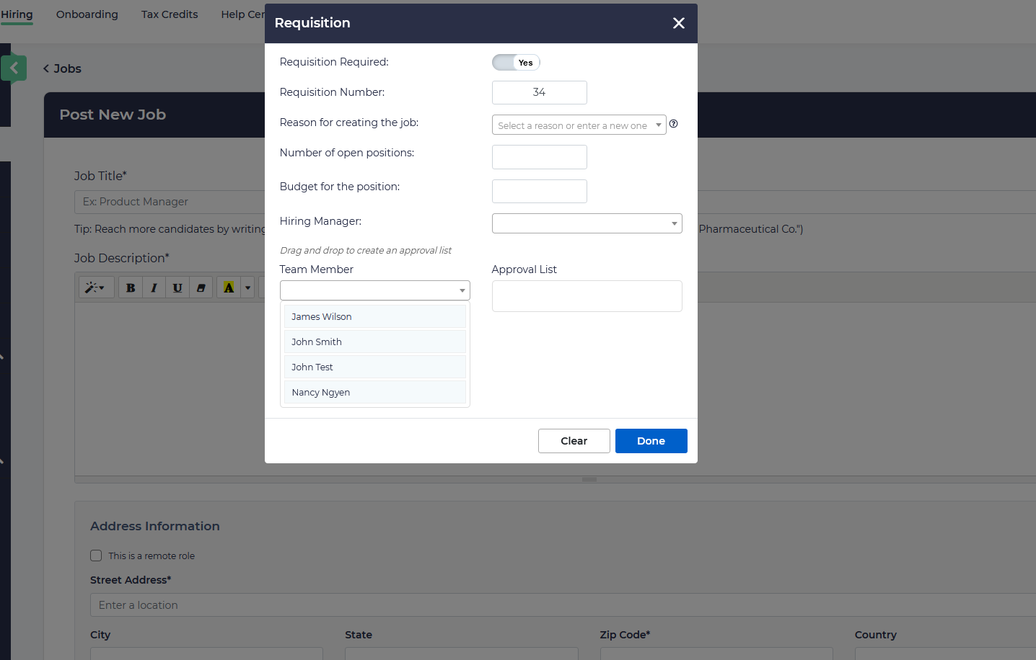Switch to the Onboarding tab
The image size is (1036, 660).
click(x=87, y=14)
